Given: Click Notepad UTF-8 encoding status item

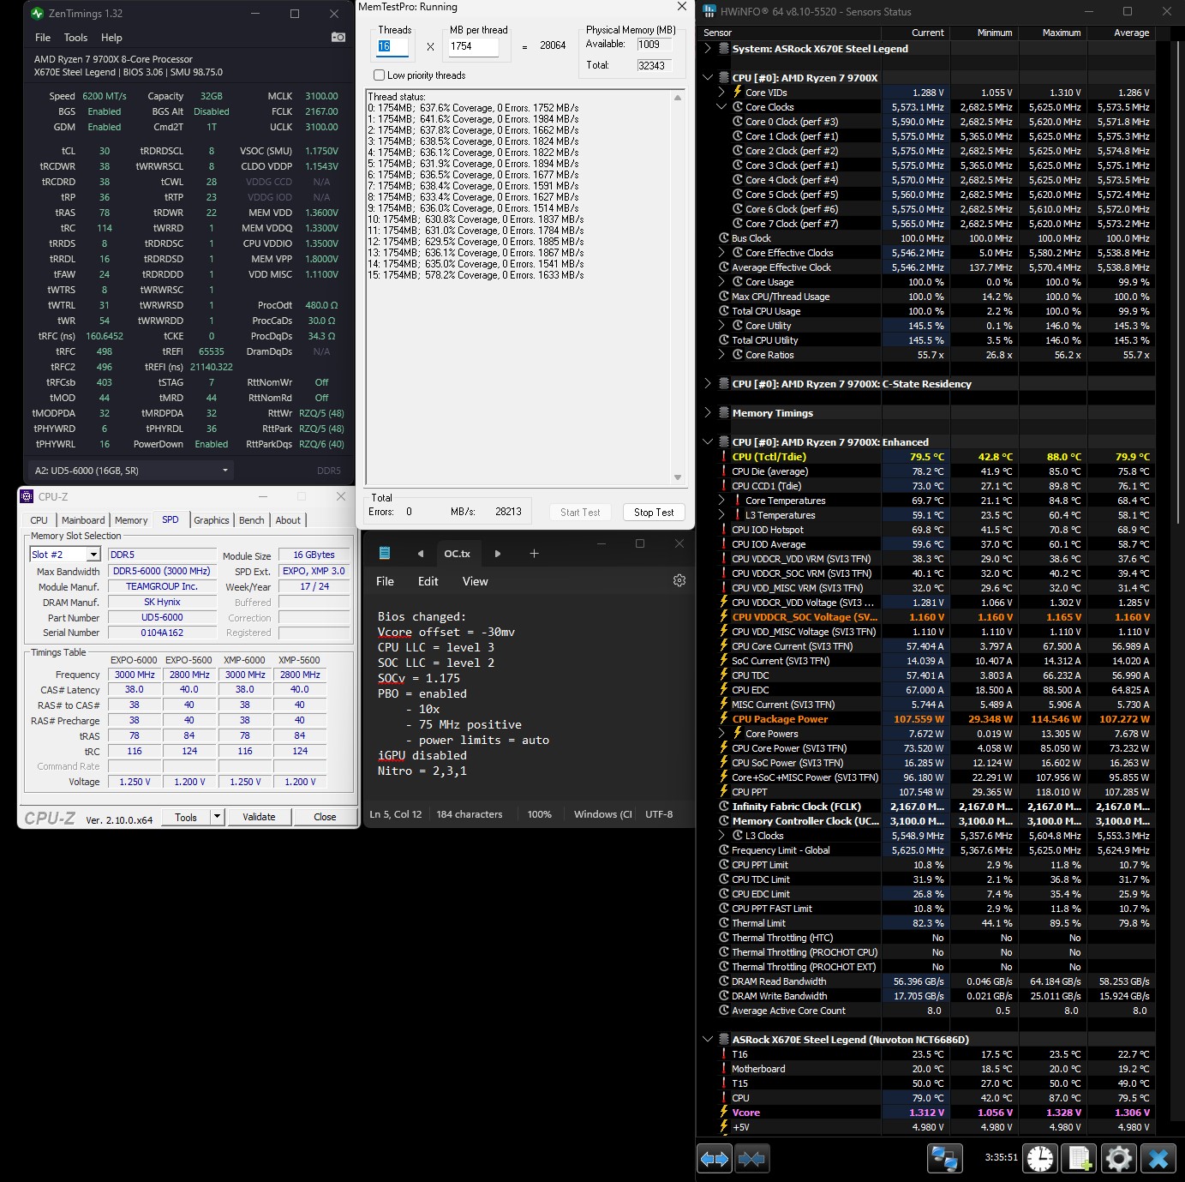Looking at the screenshot, I should coord(659,814).
